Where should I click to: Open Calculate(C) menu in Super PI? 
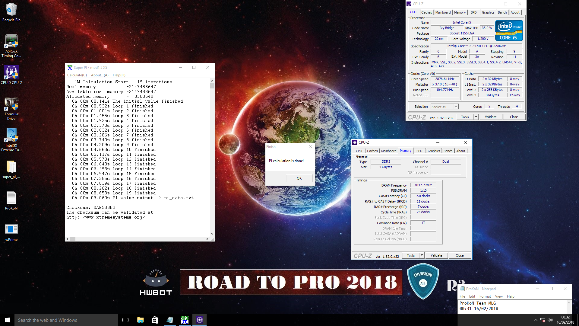pyautogui.click(x=77, y=75)
